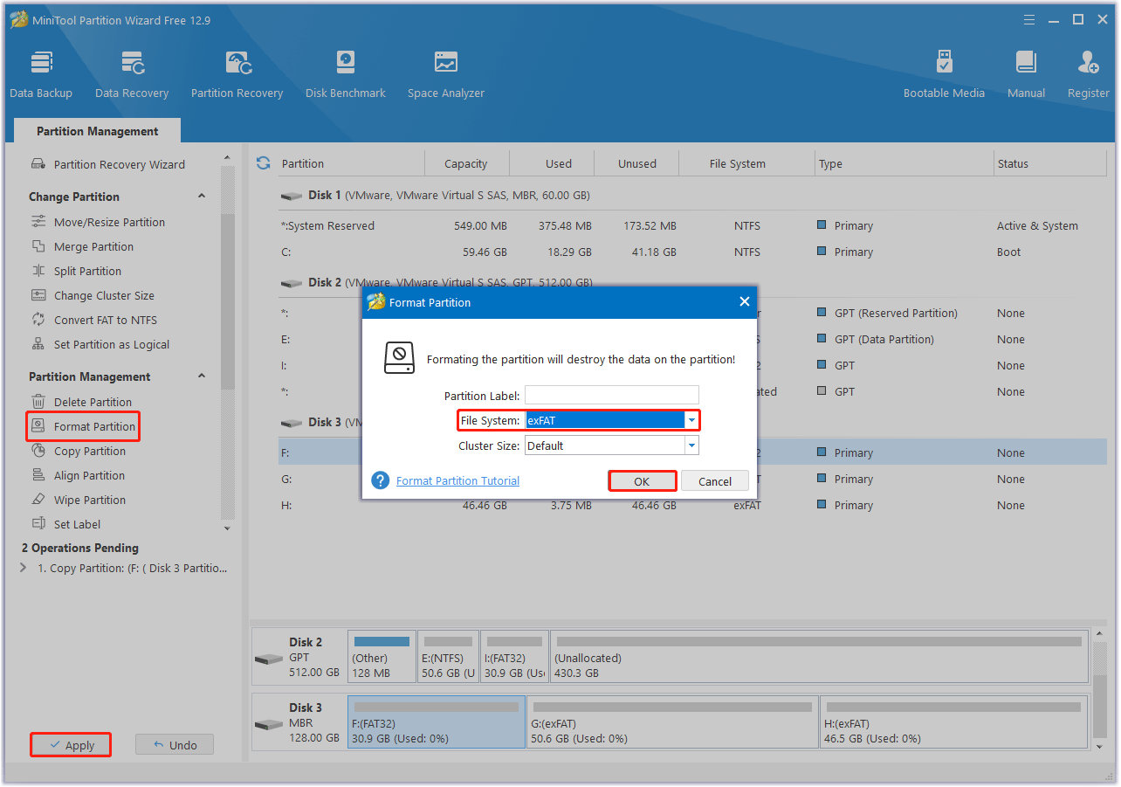Select E:(NTFS) block on Disk 2
This screenshot has width=1121, height=787.
(448, 657)
